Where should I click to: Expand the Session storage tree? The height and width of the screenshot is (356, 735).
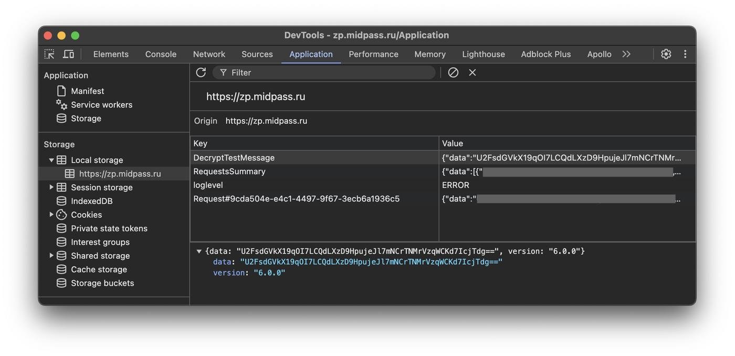pyautogui.click(x=51, y=187)
